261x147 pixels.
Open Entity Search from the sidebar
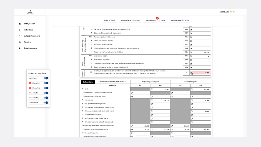click(29, 24)
